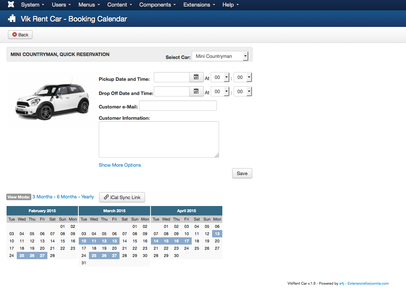
Task: Switch view mode to 3 Months
Action: [43, 197]
